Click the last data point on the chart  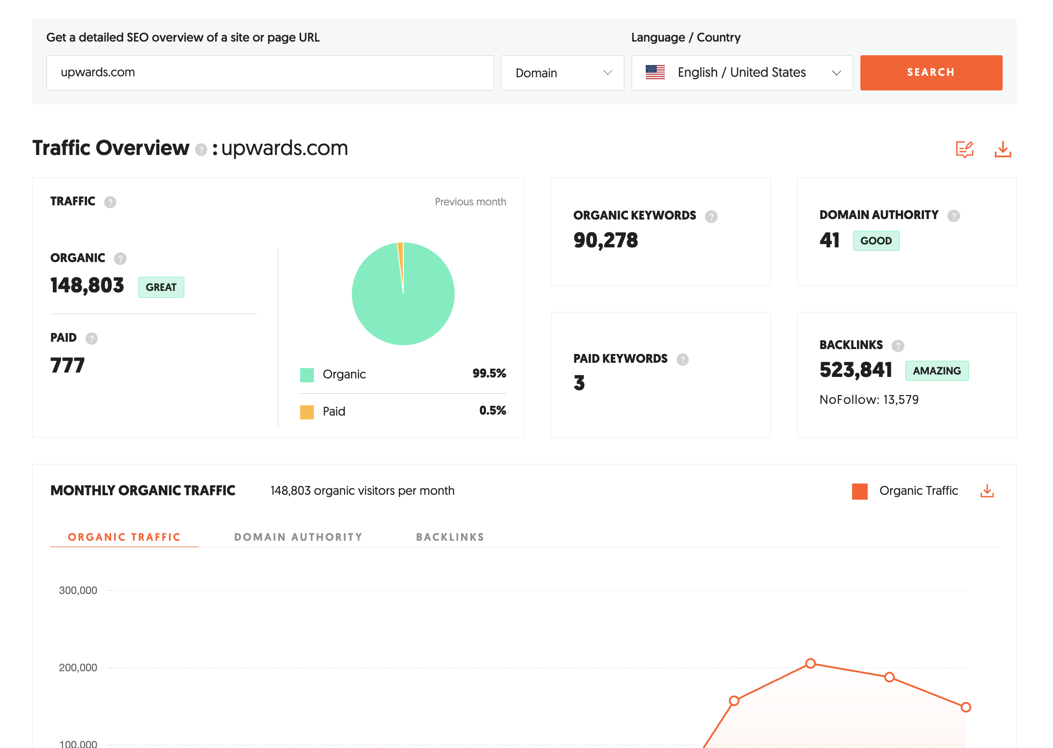point(966,707)
